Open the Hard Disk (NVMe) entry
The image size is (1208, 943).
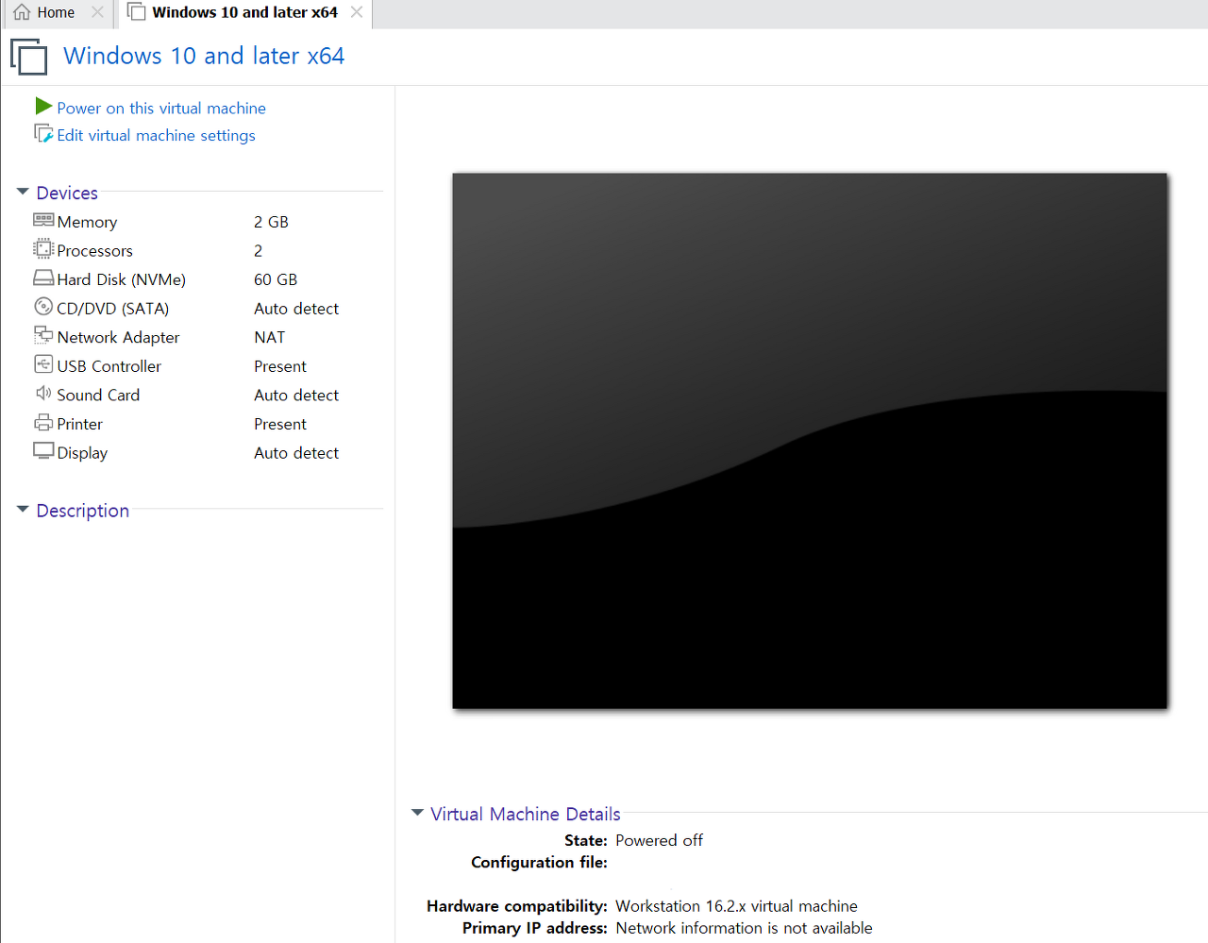(121, 279)
